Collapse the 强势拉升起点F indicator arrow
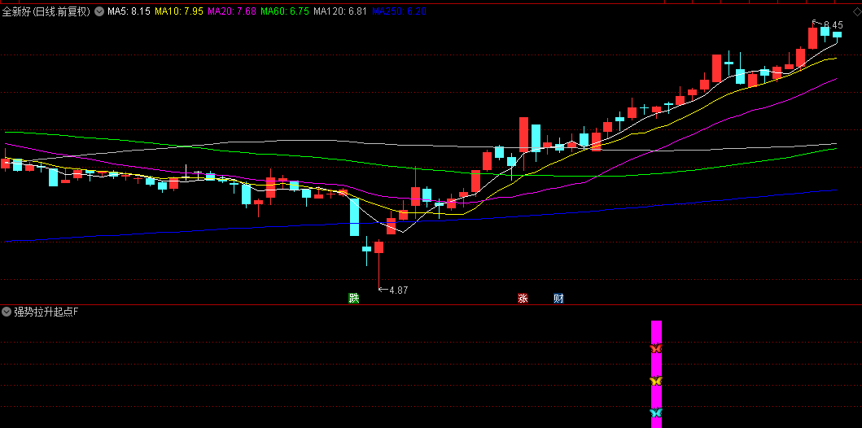This screenshot has height=428, width=862. click(x=7, y=312)
